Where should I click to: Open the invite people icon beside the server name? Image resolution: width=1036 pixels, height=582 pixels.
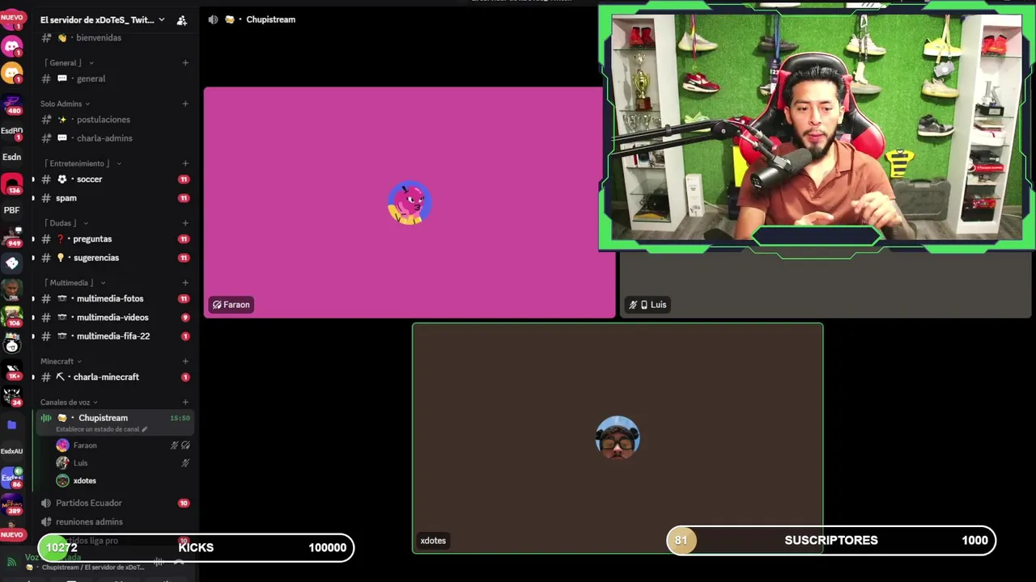181,20
